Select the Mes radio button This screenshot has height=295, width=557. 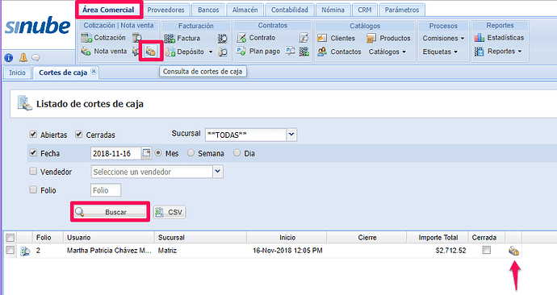[x=158, y=153]
